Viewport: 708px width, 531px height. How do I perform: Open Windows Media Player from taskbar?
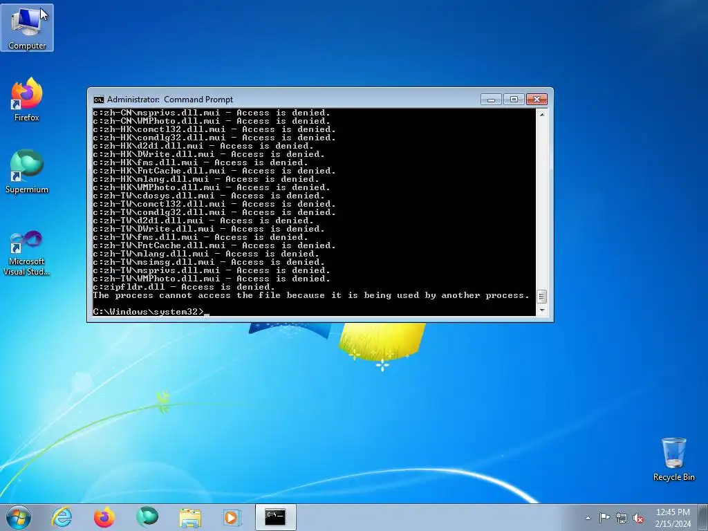[232, 517]
